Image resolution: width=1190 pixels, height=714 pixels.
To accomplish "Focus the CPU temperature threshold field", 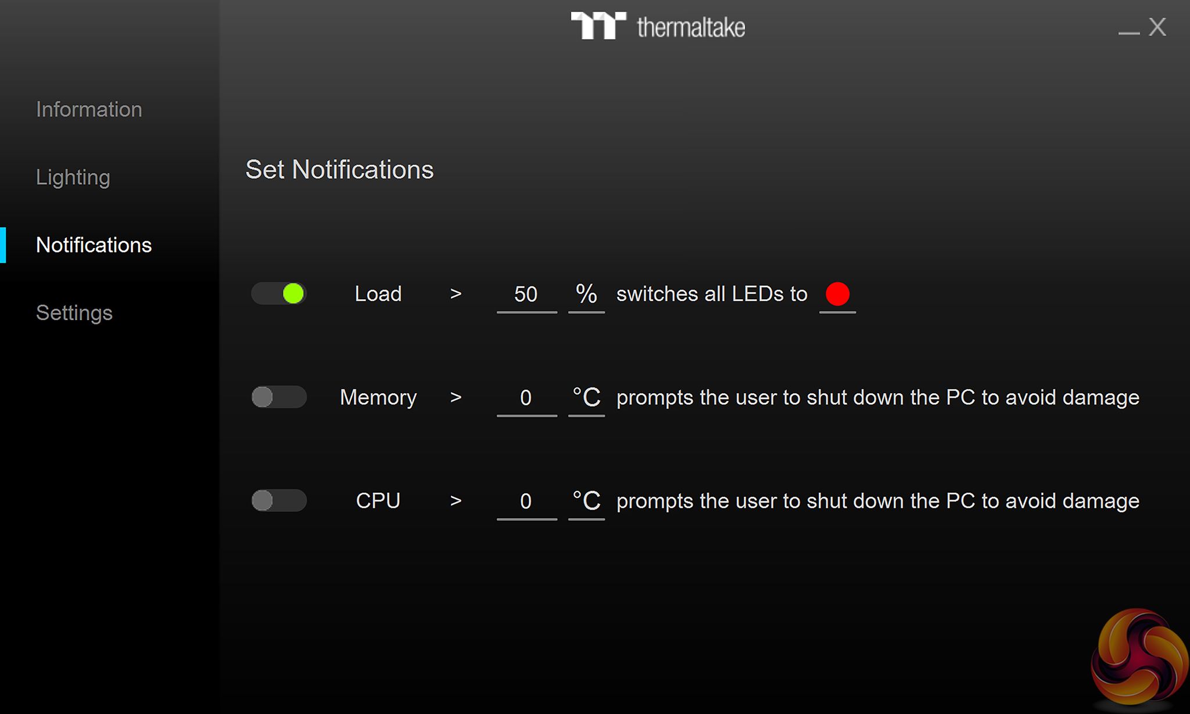I will coord(526,501).
